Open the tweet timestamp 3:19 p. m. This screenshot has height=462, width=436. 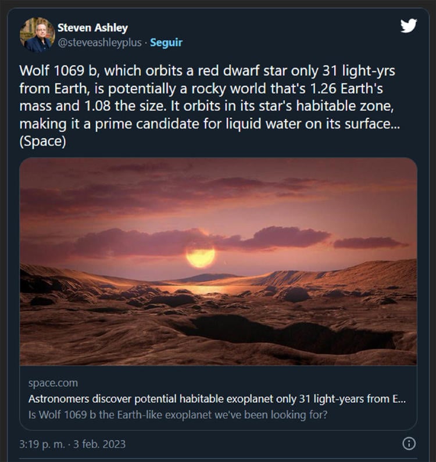tap(42, 445)
